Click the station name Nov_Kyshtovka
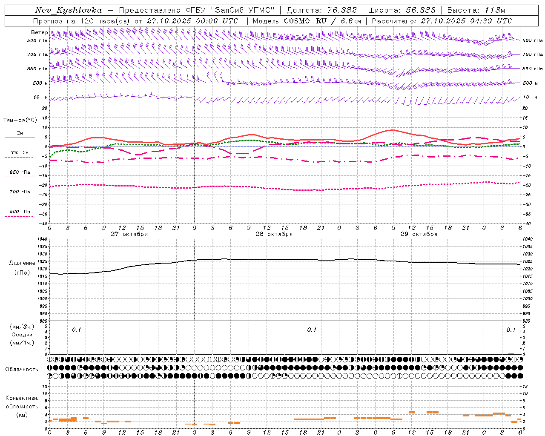 69,10
